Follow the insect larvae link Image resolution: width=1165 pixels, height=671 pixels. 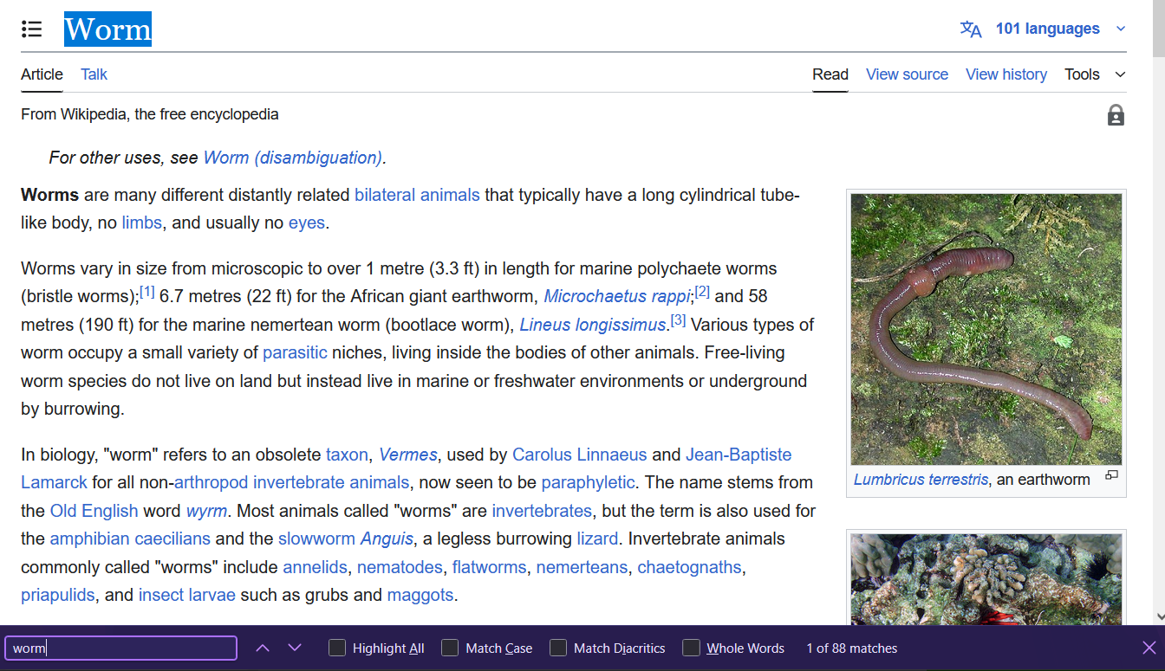[x=187, y=595]
